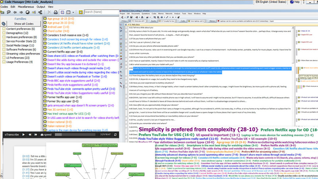This screenshot has height=179, width=318.
Task: Click Show all Codes button
Action: click(24, 24)
